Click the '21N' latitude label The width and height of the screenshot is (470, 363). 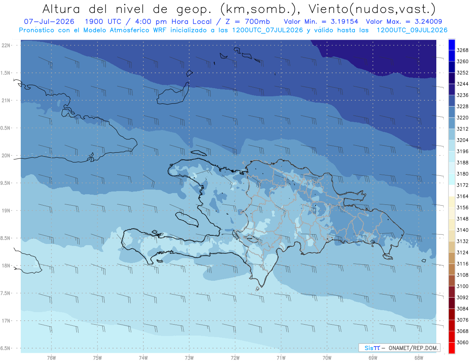click(x=5, y=100)
